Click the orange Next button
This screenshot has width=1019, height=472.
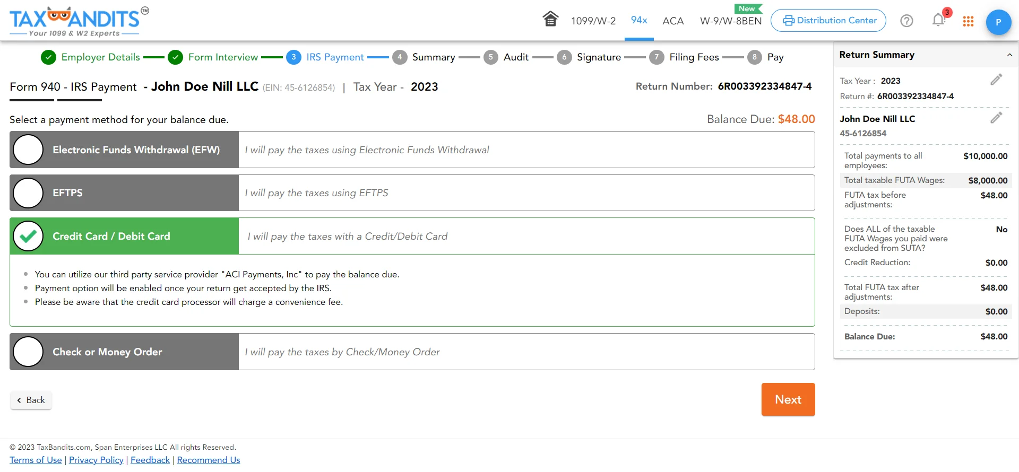click(788, 399)
